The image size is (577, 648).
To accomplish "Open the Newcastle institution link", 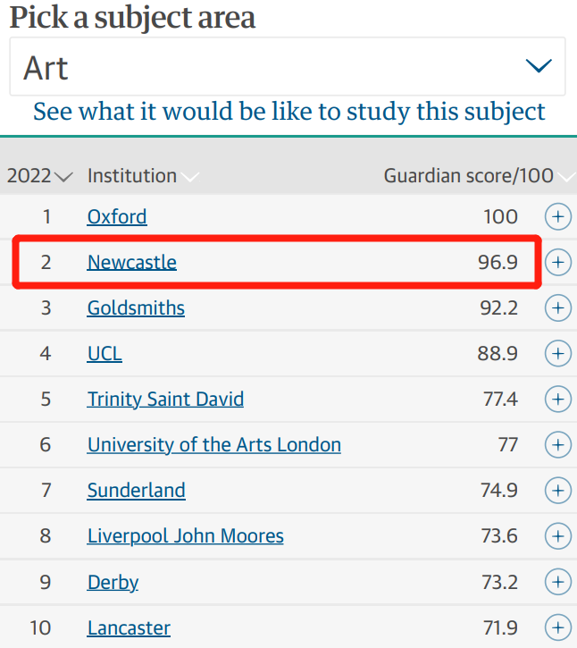I will tap(132, 262).
